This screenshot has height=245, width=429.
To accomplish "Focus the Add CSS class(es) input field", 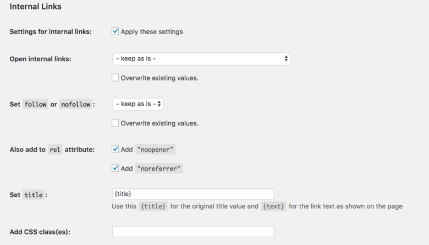I will click(193, 232).
